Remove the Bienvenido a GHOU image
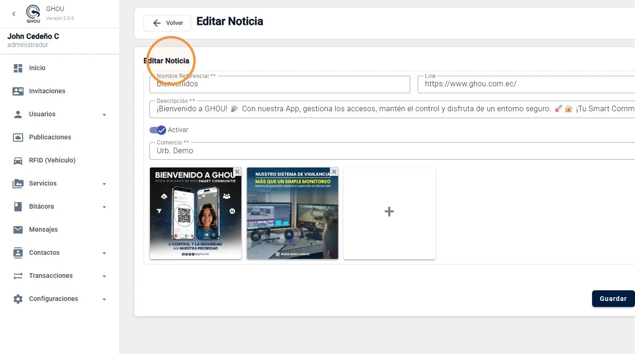Viewport: 635px width, 354px height. coord(237,172)
